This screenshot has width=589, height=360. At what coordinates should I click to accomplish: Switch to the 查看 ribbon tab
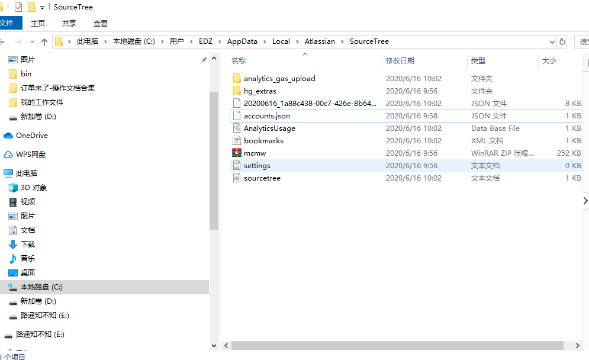pos(100,23)
